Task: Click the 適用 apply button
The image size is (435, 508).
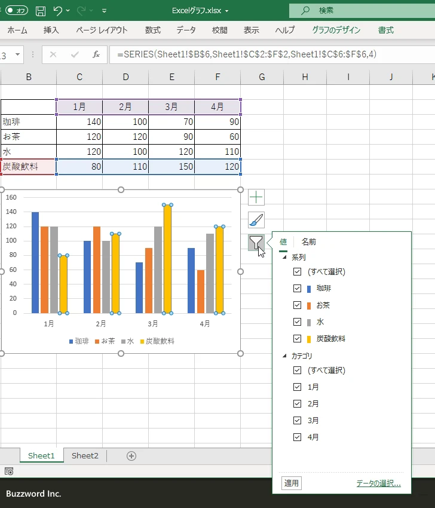Action: pyautogui.click(x=291, y=483)
